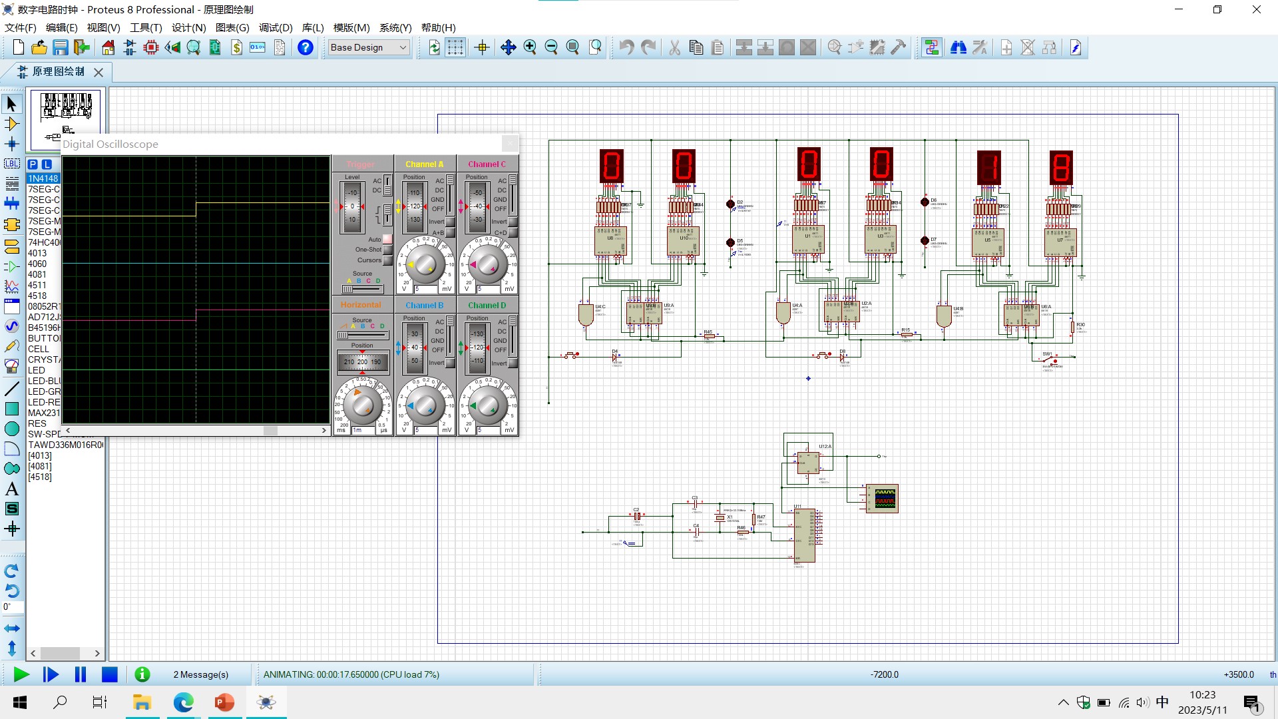1278x719 pixels.
Task: Open the blue Help question icon
Action: point(306,47)
